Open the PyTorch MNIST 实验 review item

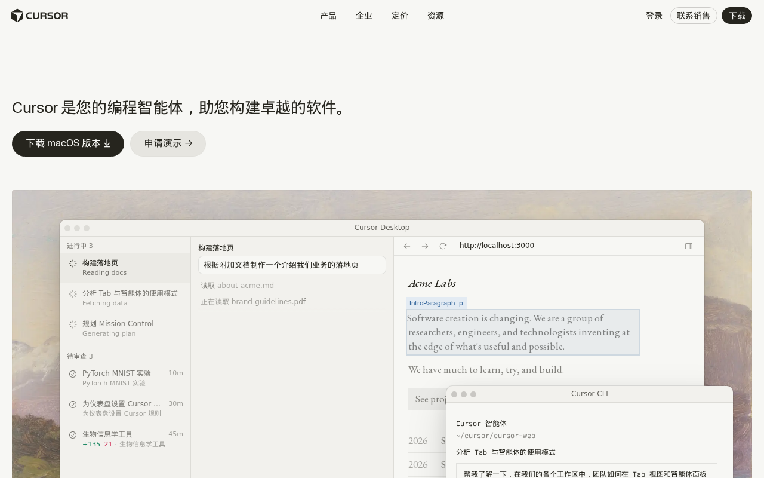point(125,378)
